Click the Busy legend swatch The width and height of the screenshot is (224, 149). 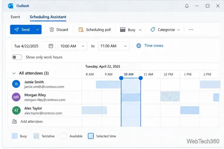click(x=15, y=136)
